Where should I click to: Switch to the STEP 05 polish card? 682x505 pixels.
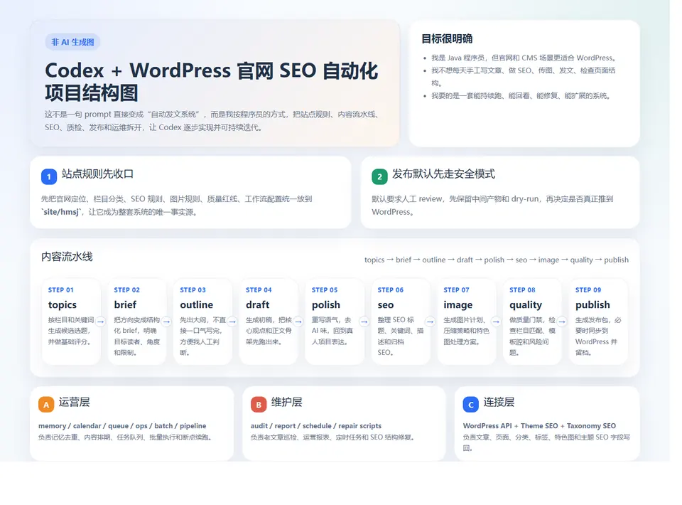[x=335, y=320]
